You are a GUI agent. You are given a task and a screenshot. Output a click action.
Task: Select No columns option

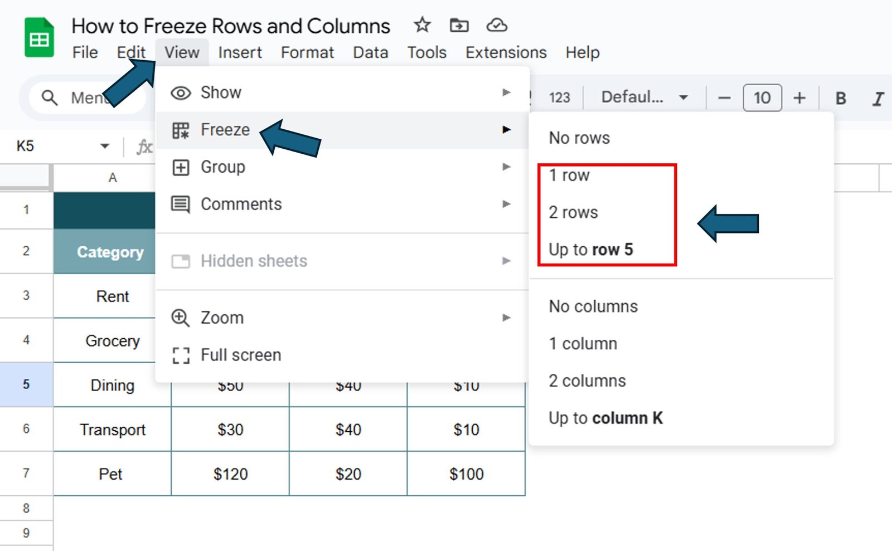[681, 307]
